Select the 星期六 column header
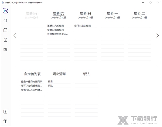Screen dimensions: 162x127 [59, 14]
